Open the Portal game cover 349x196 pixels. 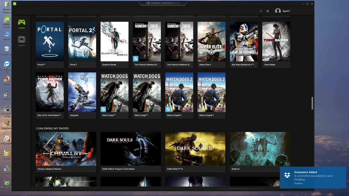point(50,42)
